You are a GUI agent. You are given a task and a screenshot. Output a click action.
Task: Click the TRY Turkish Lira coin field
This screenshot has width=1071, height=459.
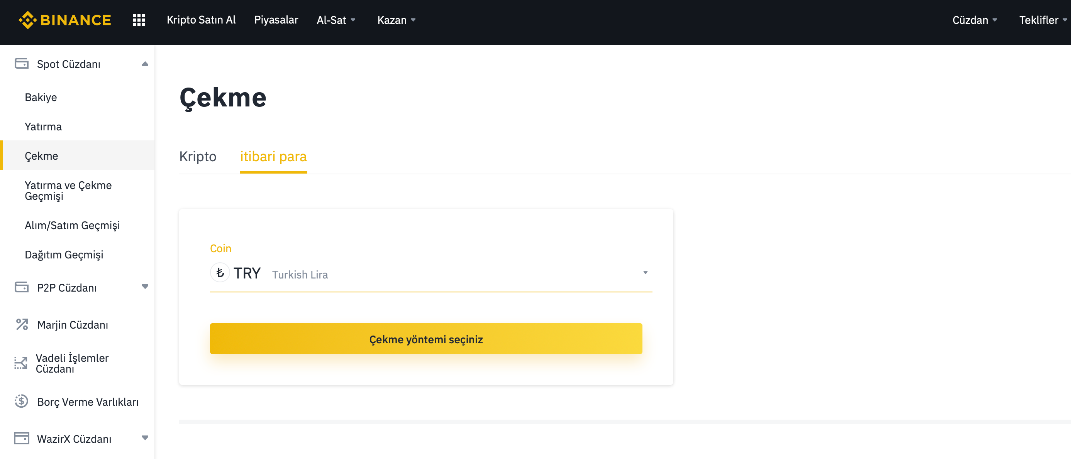[431, 273]
